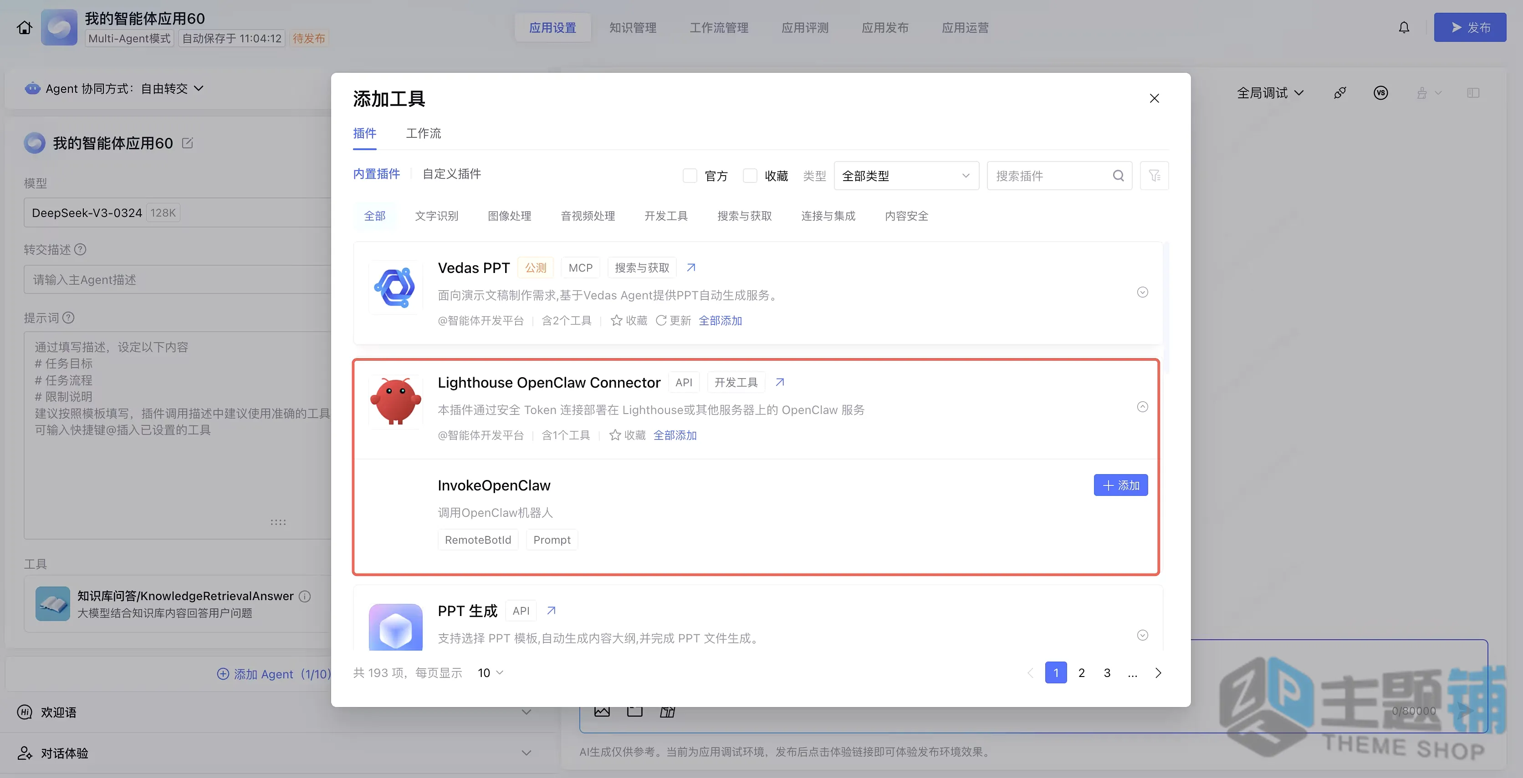
Task: Click the Prompt parameter tag
Action: (552, 539)
